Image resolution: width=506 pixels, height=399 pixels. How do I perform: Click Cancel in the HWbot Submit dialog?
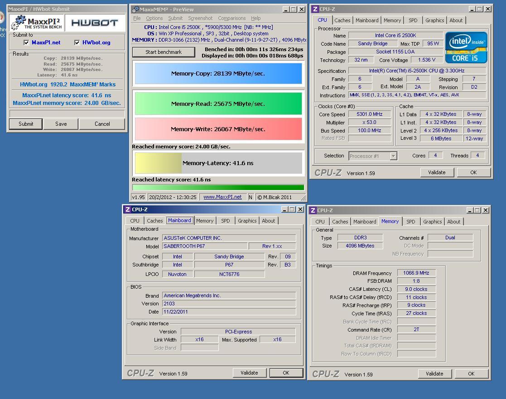tap(102, 124)
